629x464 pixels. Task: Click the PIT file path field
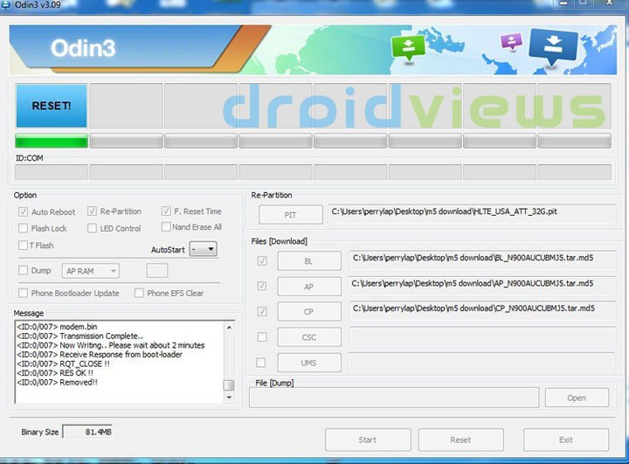pos(472,213)
